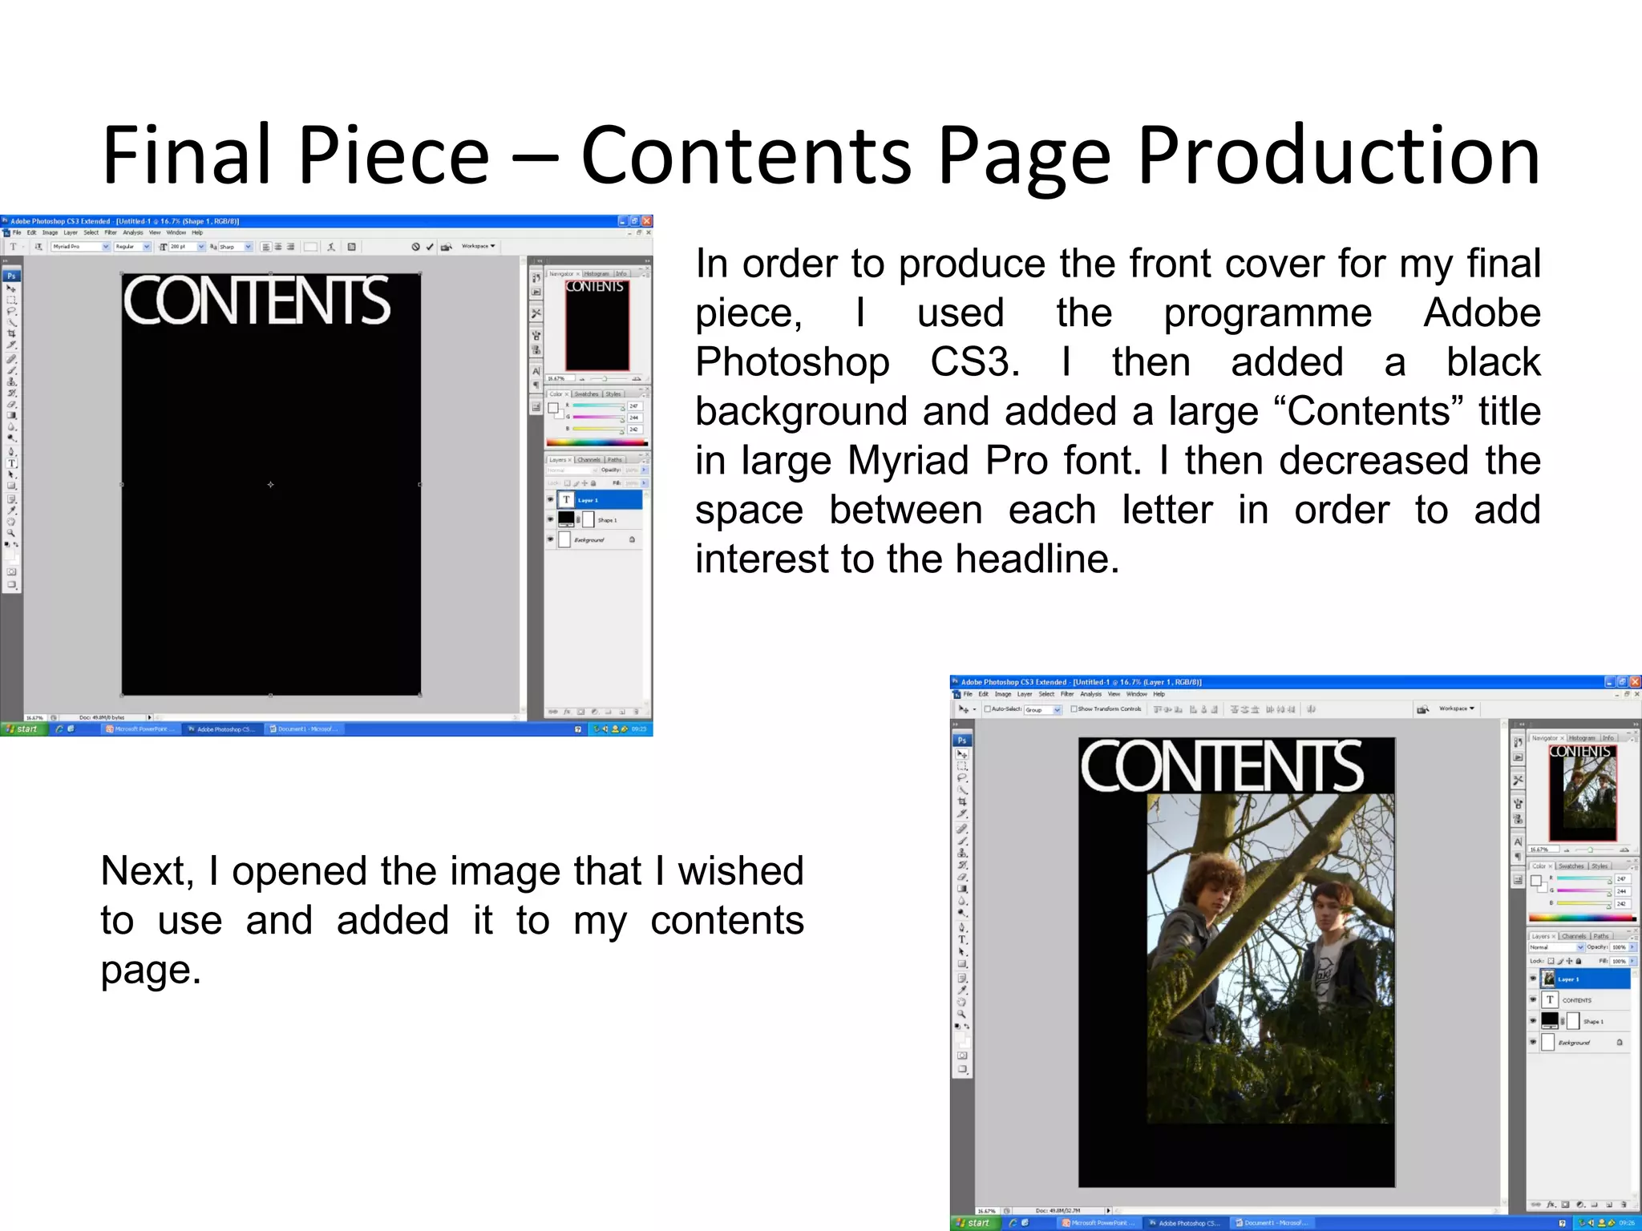Viewport: 1642px width, 1231px height.
Task: Click Delete layer trash icon in tree-photo Layers panel
Action: [1624, 1205]
